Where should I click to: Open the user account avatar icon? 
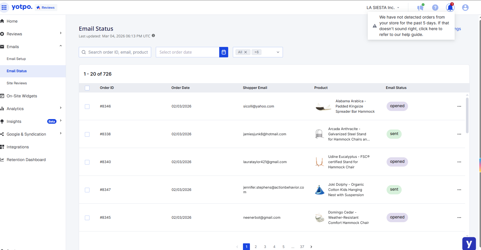pos(465,8)
